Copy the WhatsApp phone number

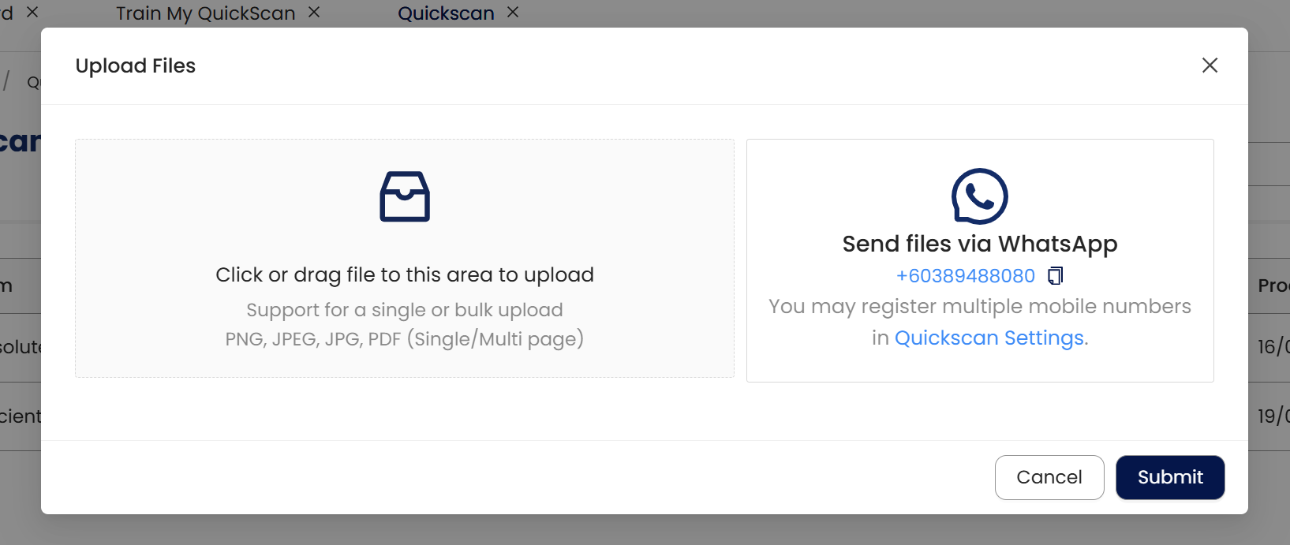1056,275
